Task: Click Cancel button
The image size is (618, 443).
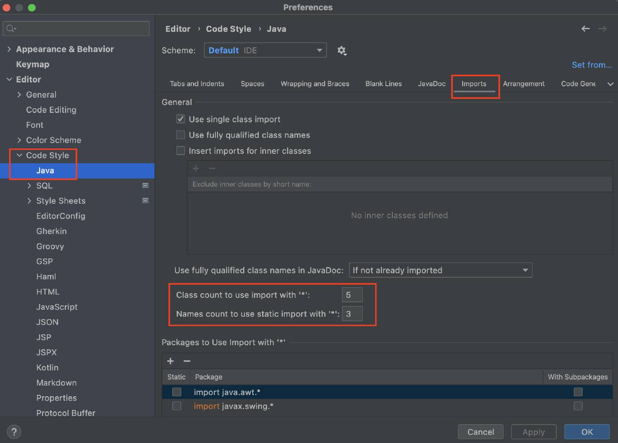Action: 480,432
